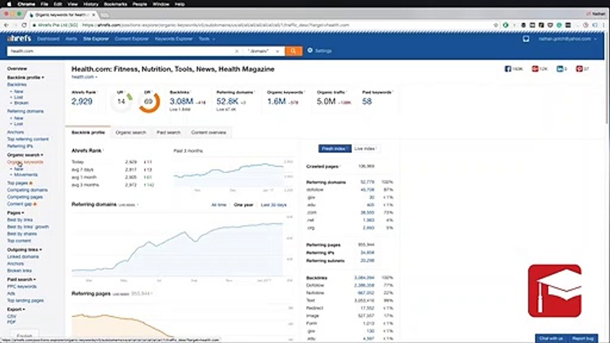Go to Dashboard in top navigation
610x343 pixels.
pos(48,39)
